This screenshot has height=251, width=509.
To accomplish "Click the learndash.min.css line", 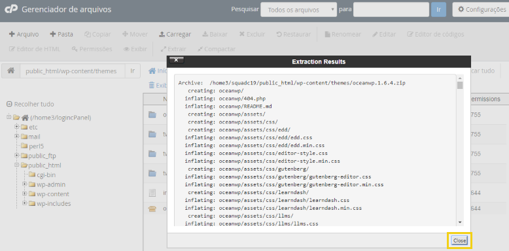I will [x=273, y=208].
